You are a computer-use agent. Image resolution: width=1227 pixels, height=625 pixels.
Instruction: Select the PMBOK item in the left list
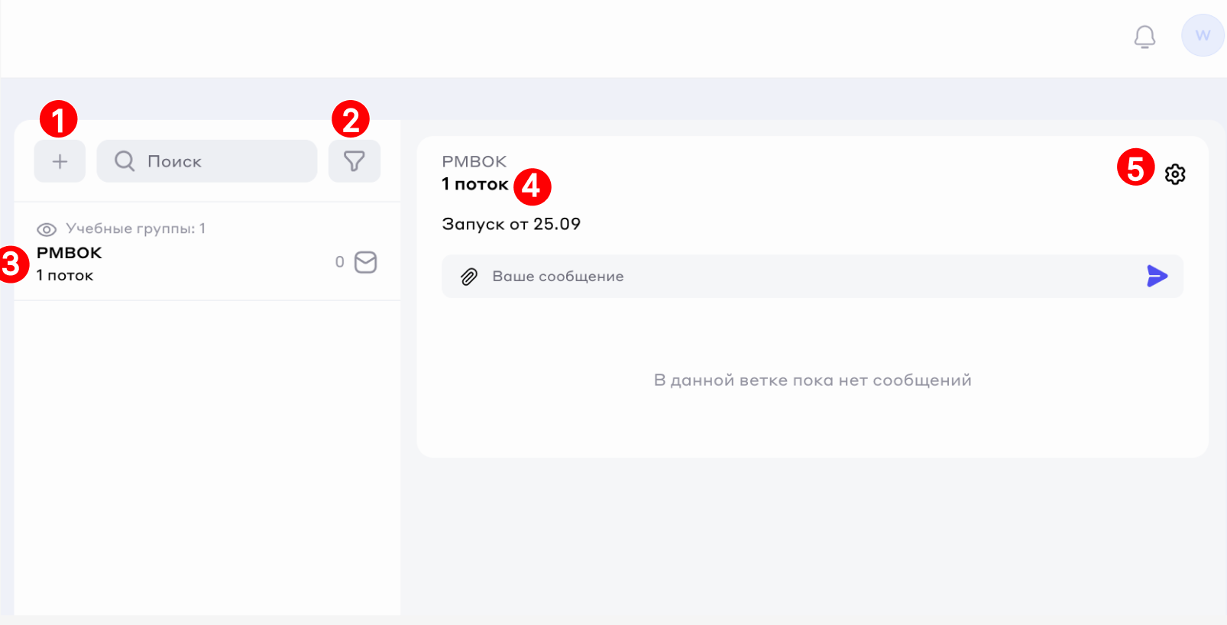[x=70, y=253]
